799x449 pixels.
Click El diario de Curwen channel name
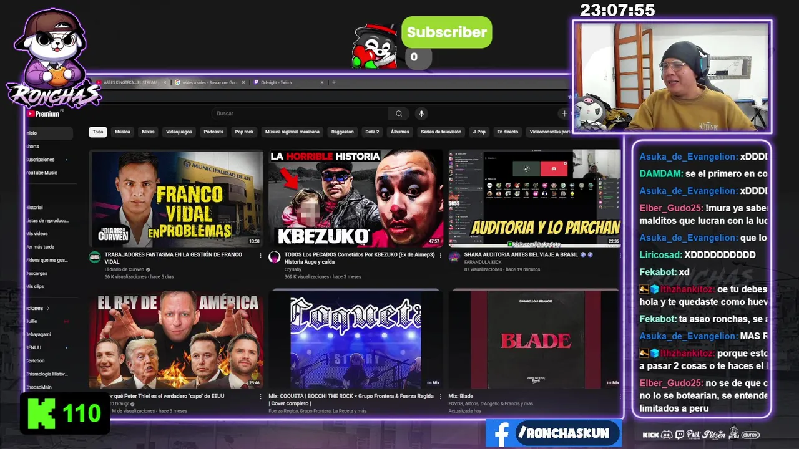tap(124, 269)
